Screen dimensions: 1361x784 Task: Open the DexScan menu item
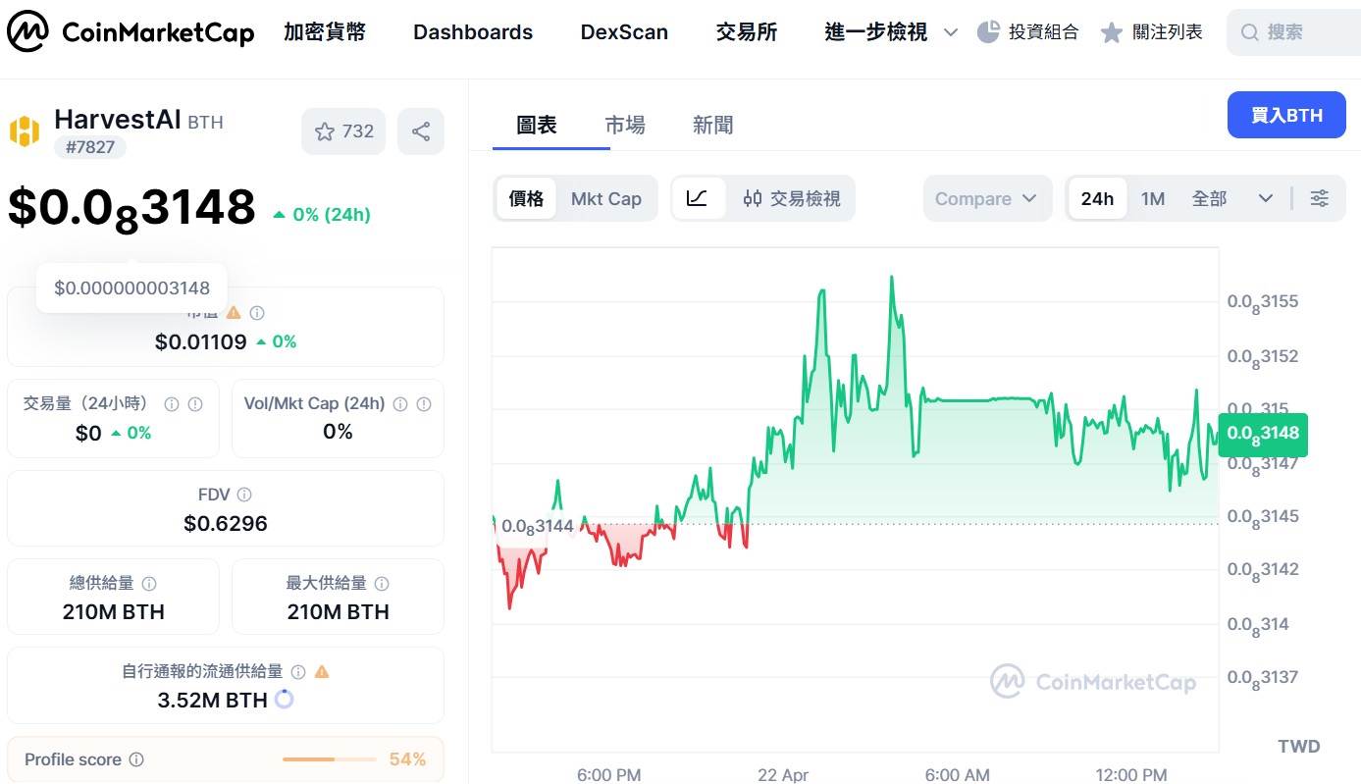(624, 31)
